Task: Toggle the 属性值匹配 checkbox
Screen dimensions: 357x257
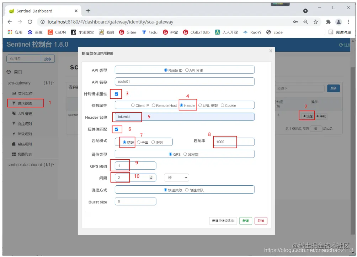Action: point(116,129)
